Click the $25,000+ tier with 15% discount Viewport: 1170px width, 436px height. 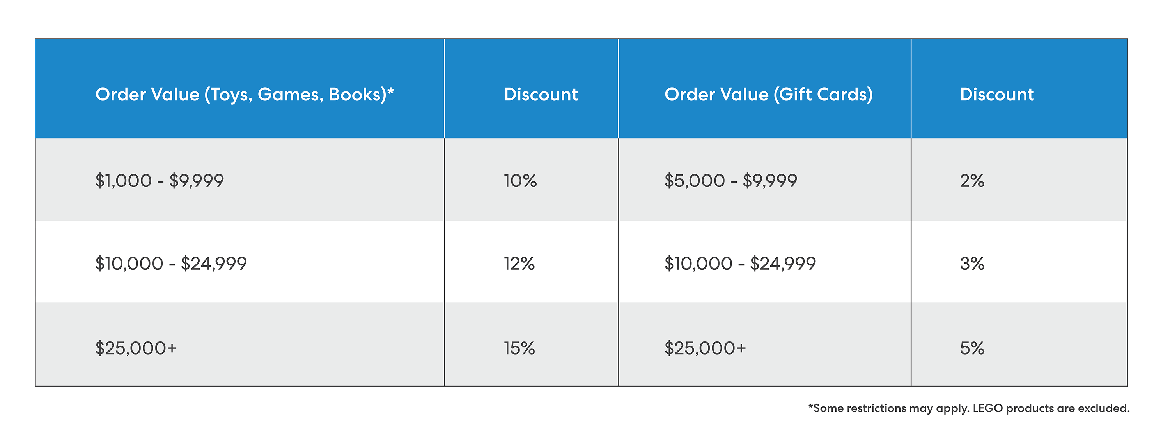tap(136, 348)
